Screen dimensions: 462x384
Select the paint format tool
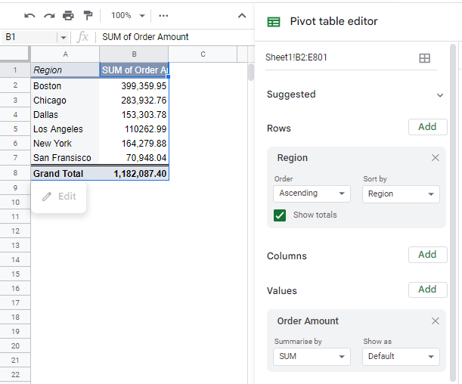pos(88,15)
